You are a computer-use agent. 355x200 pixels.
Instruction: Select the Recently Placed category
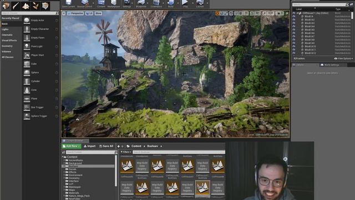pos(11,18)
